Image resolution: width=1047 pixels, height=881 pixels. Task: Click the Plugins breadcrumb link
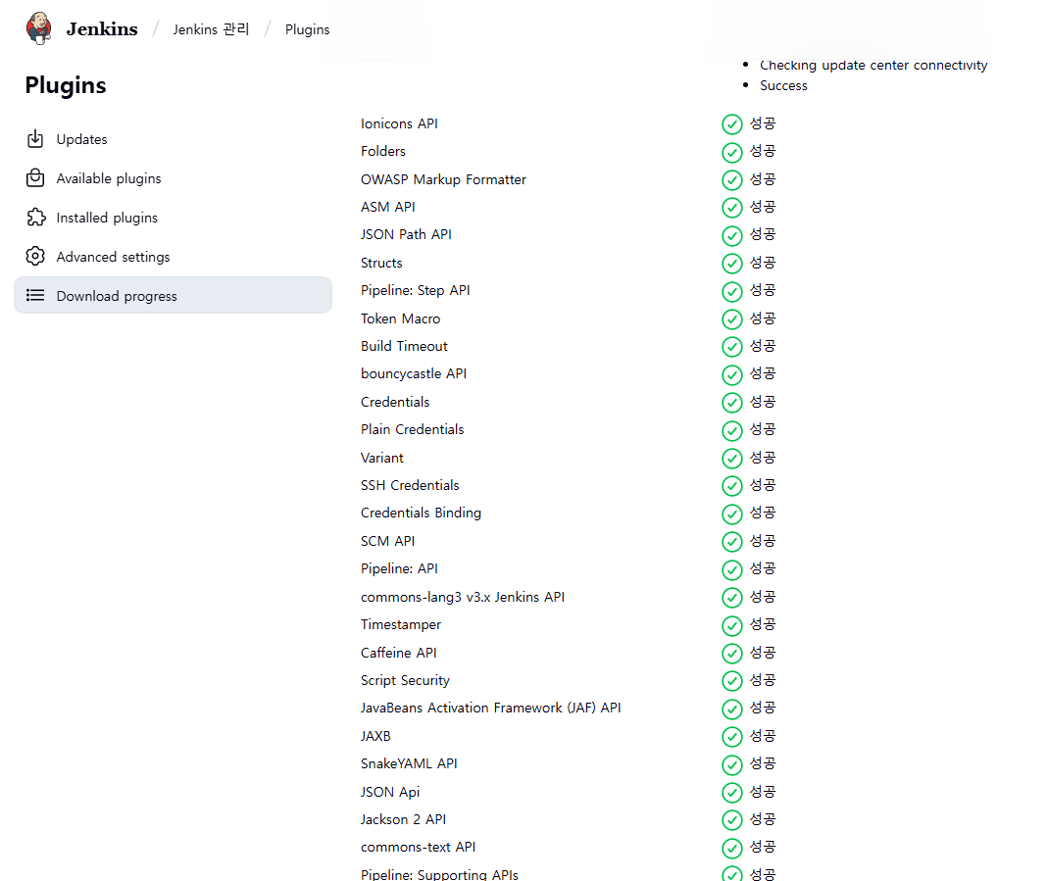coord(307,29)
